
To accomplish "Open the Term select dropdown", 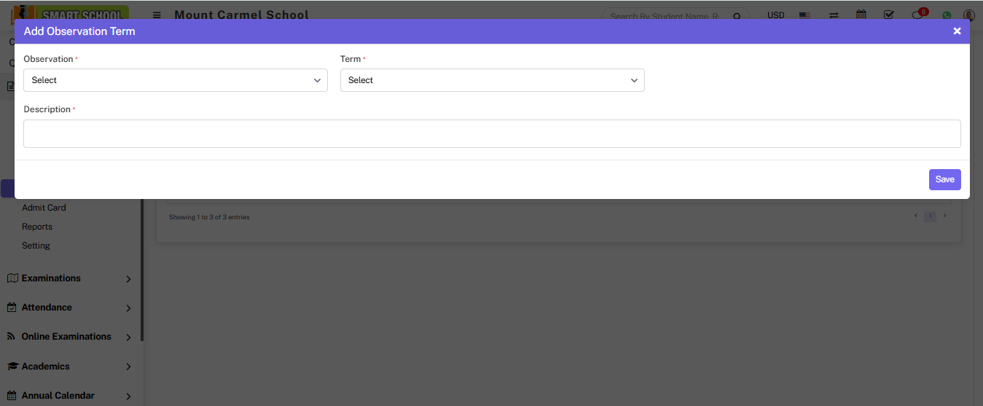I will (492, 80).
